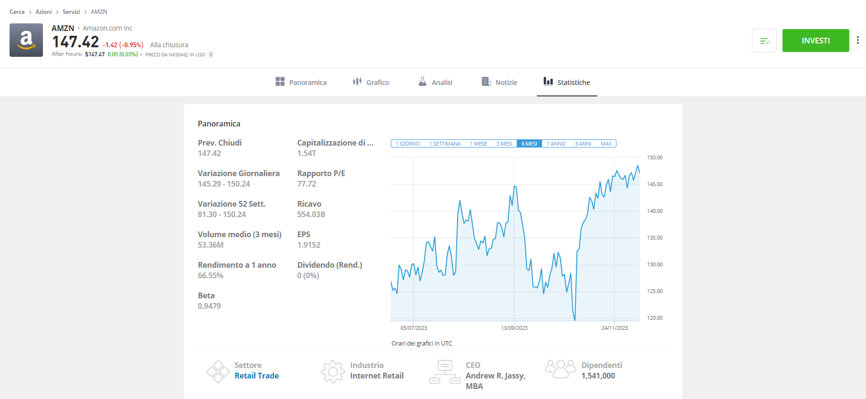Select the 1 ANNO chart range
This screenshot has width=866, height=399.
(x=556, y=144)
